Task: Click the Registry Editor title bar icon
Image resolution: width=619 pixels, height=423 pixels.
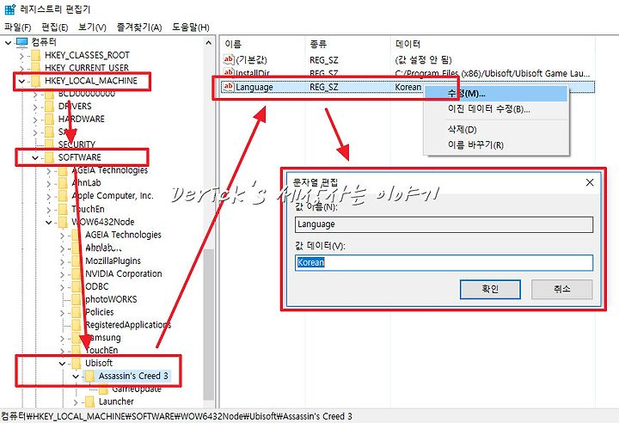Action: tap(9, 9)
